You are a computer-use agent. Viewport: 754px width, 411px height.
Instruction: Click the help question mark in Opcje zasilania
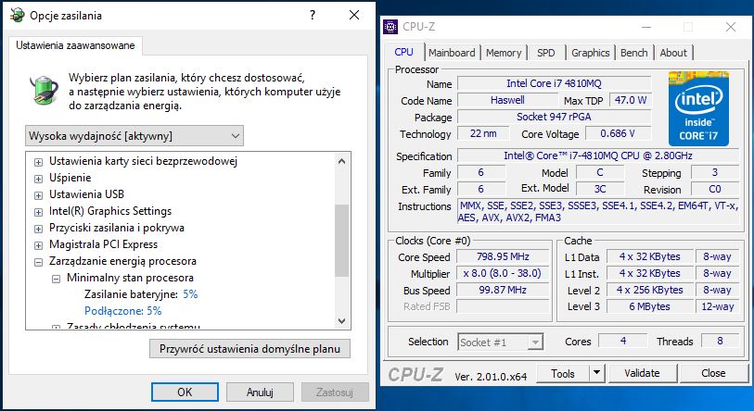point(313,15)
